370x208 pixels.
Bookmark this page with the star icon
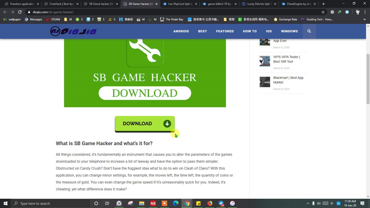(323, 12)
